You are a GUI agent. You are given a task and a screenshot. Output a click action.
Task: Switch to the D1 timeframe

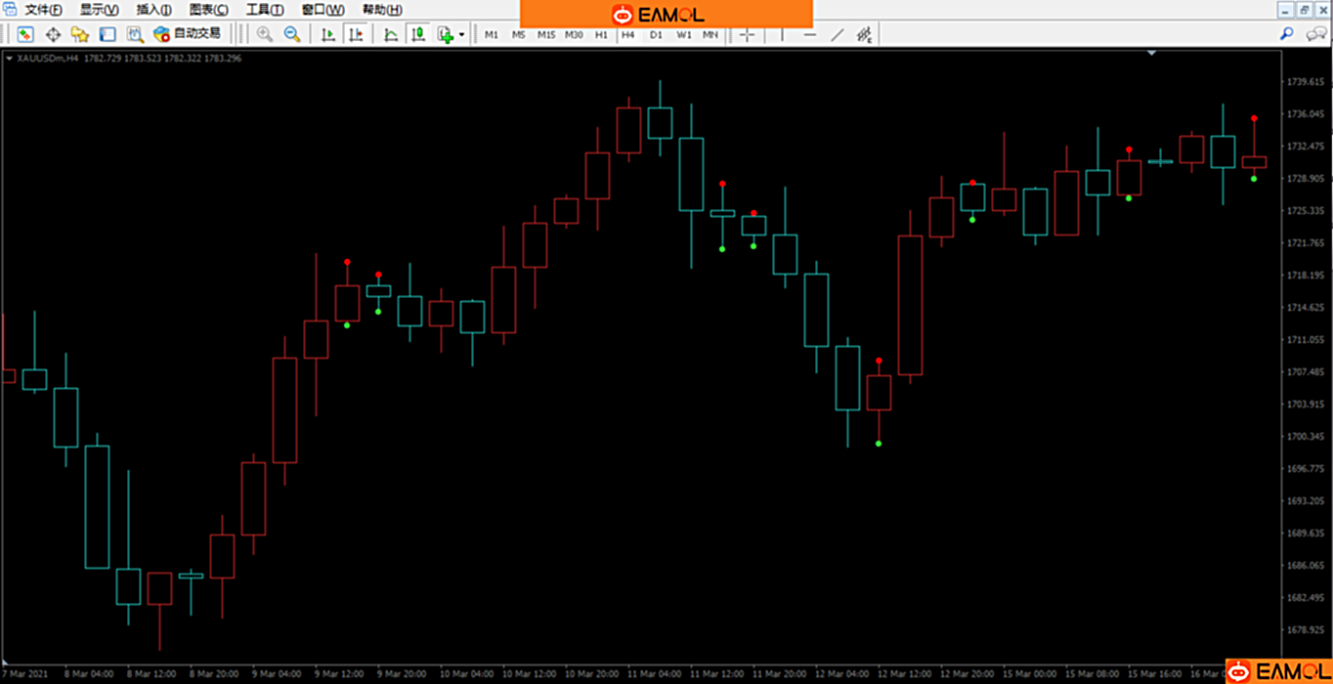point(656,34)
